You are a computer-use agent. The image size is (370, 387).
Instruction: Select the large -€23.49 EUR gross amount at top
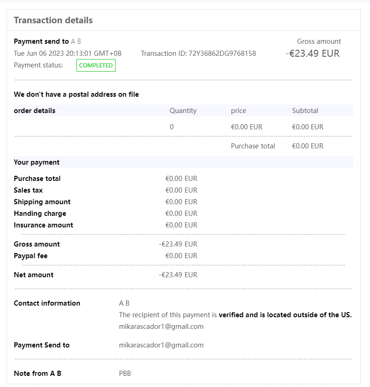pos(313,53)
